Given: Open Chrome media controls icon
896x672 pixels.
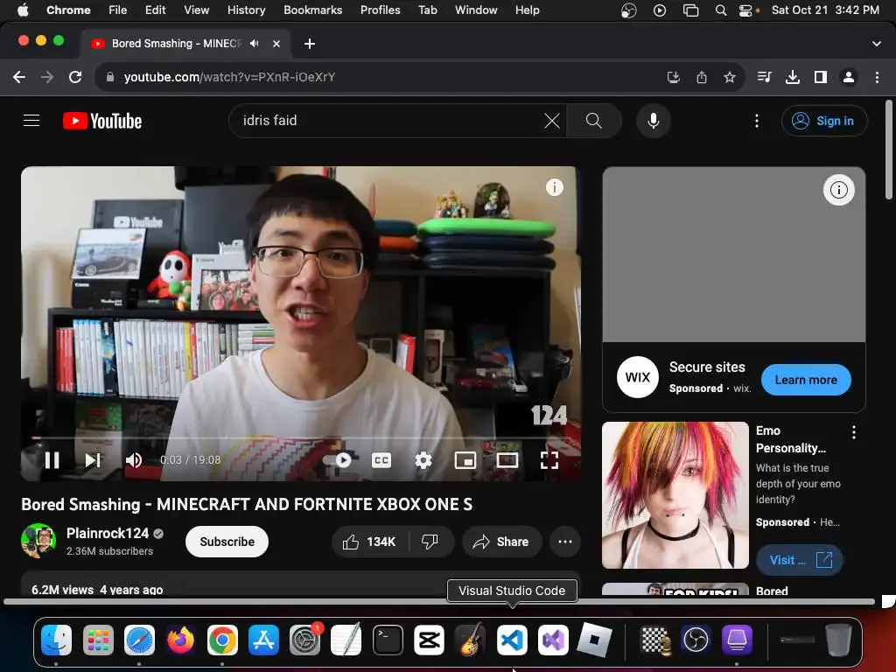Looking at the screenshot, I should (764, 77).
